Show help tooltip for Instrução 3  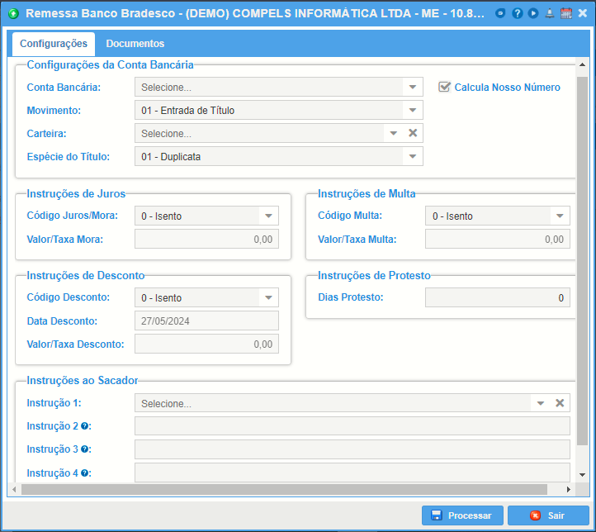click(84, 449)
